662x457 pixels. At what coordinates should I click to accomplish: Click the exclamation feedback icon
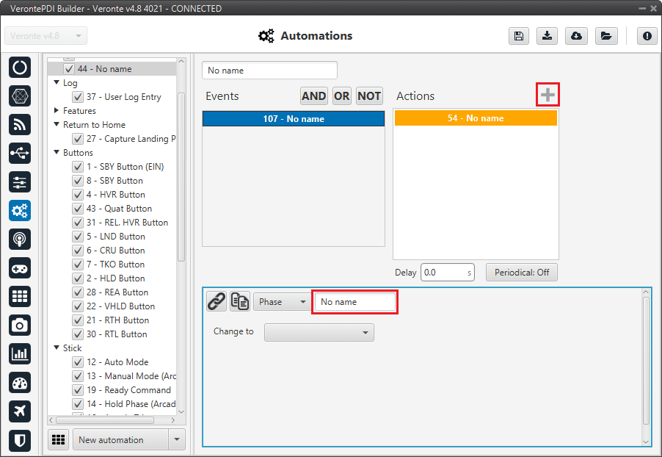(x=647, y=36)
